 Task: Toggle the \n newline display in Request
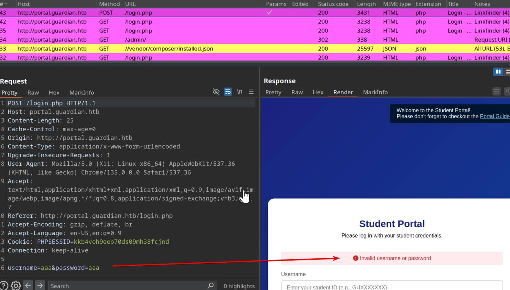[x=240, y=92]
